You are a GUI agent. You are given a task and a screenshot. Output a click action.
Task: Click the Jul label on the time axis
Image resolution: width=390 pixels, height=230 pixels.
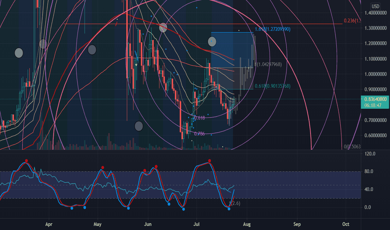(x=197, y=224)
